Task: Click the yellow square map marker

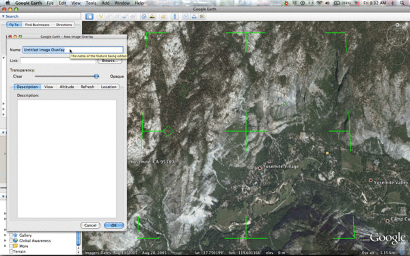Action: 327,154
